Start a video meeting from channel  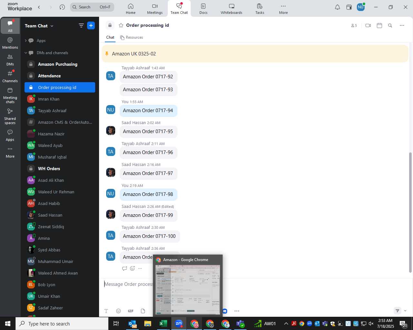point(368,25)
